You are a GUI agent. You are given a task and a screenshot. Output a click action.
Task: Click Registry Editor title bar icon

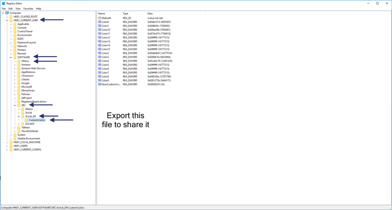(4, 3)
